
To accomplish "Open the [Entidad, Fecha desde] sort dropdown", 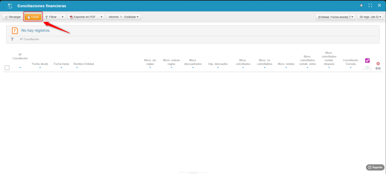I will coord(335,17).
